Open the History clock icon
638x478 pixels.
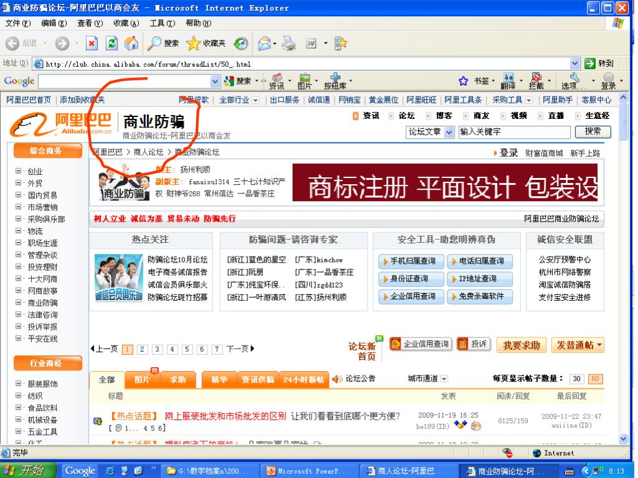point(241,43)
